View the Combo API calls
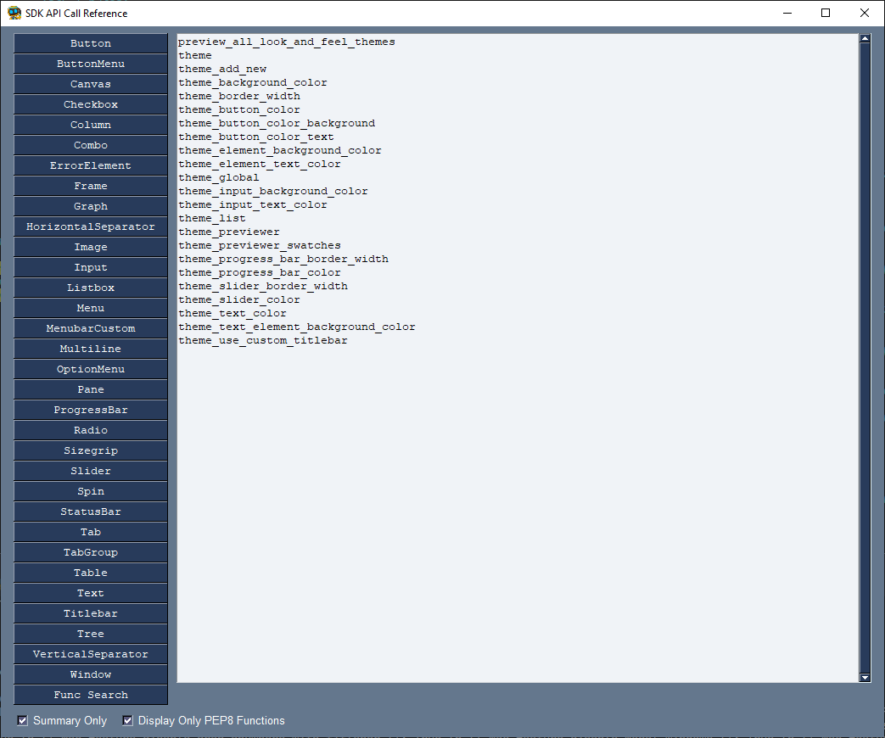The height and width of the screenshot is (738, 885). pos(90,144)
